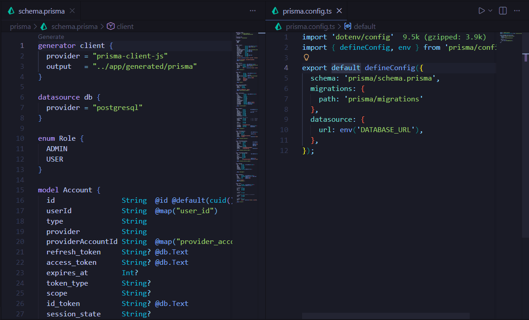529x320 pixels.
Task: Click the lightbulb quick-fix icon
Action: (306, 57)
